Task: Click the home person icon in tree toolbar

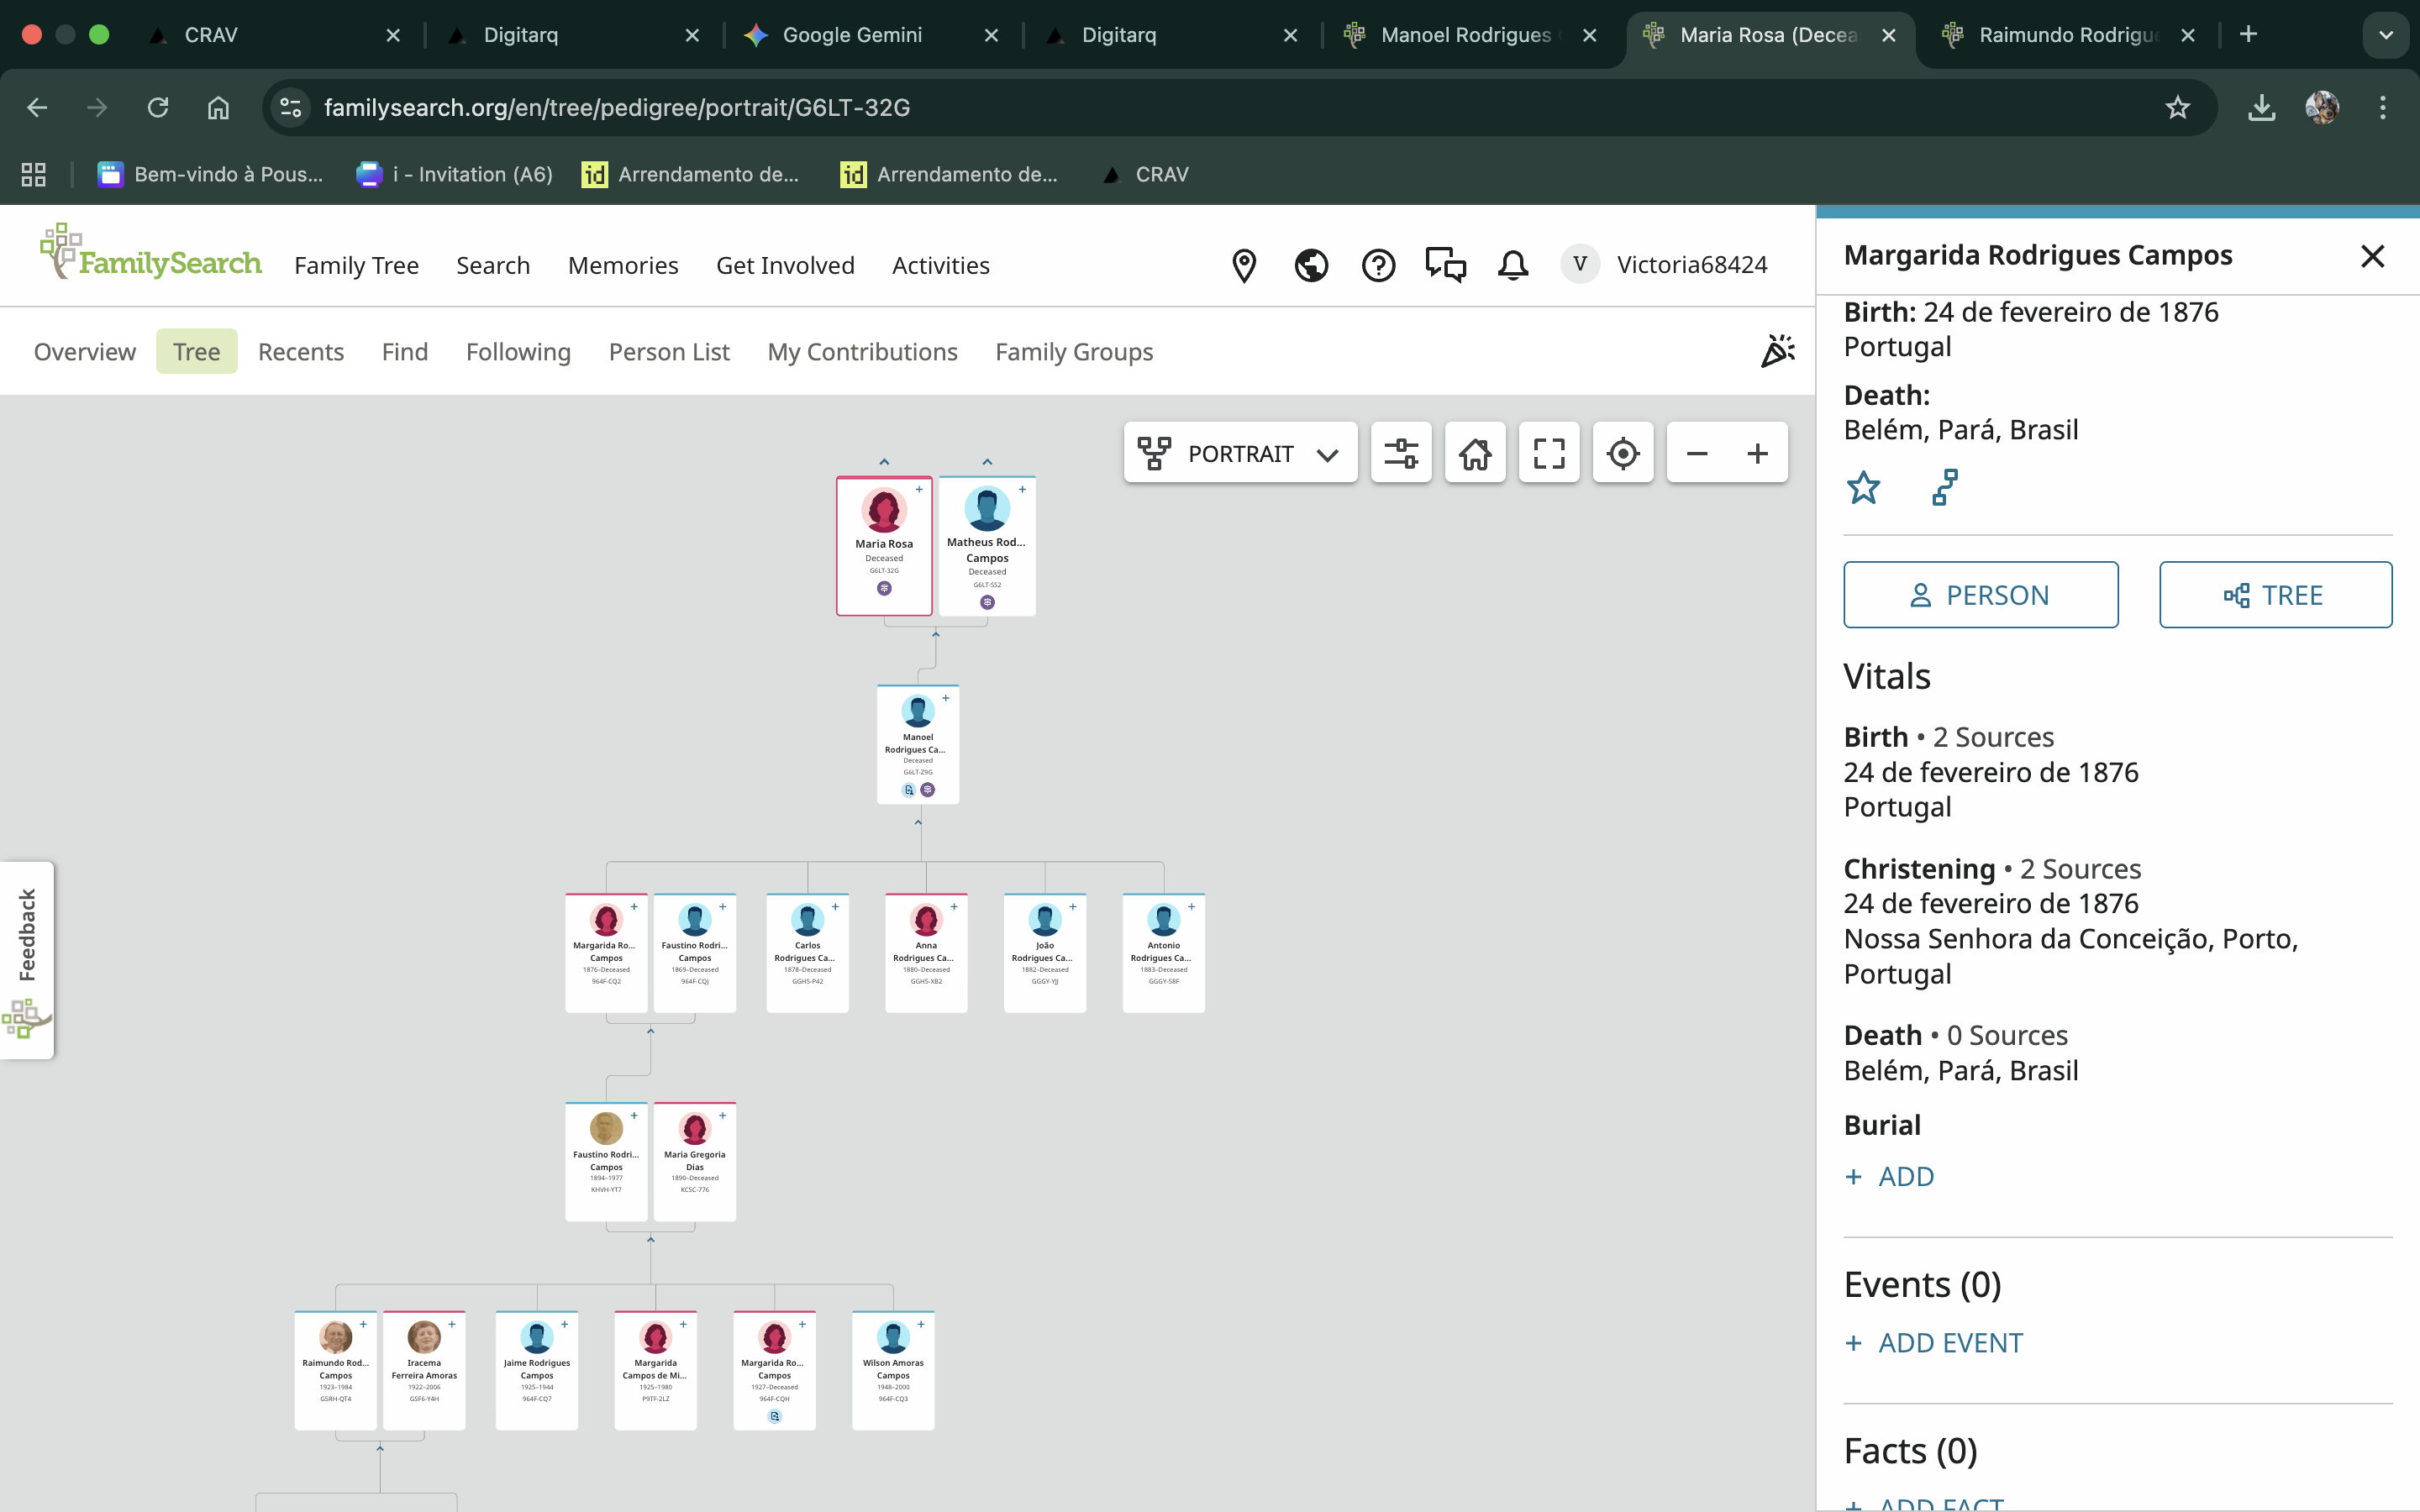Action: [x=1474, y=453]
